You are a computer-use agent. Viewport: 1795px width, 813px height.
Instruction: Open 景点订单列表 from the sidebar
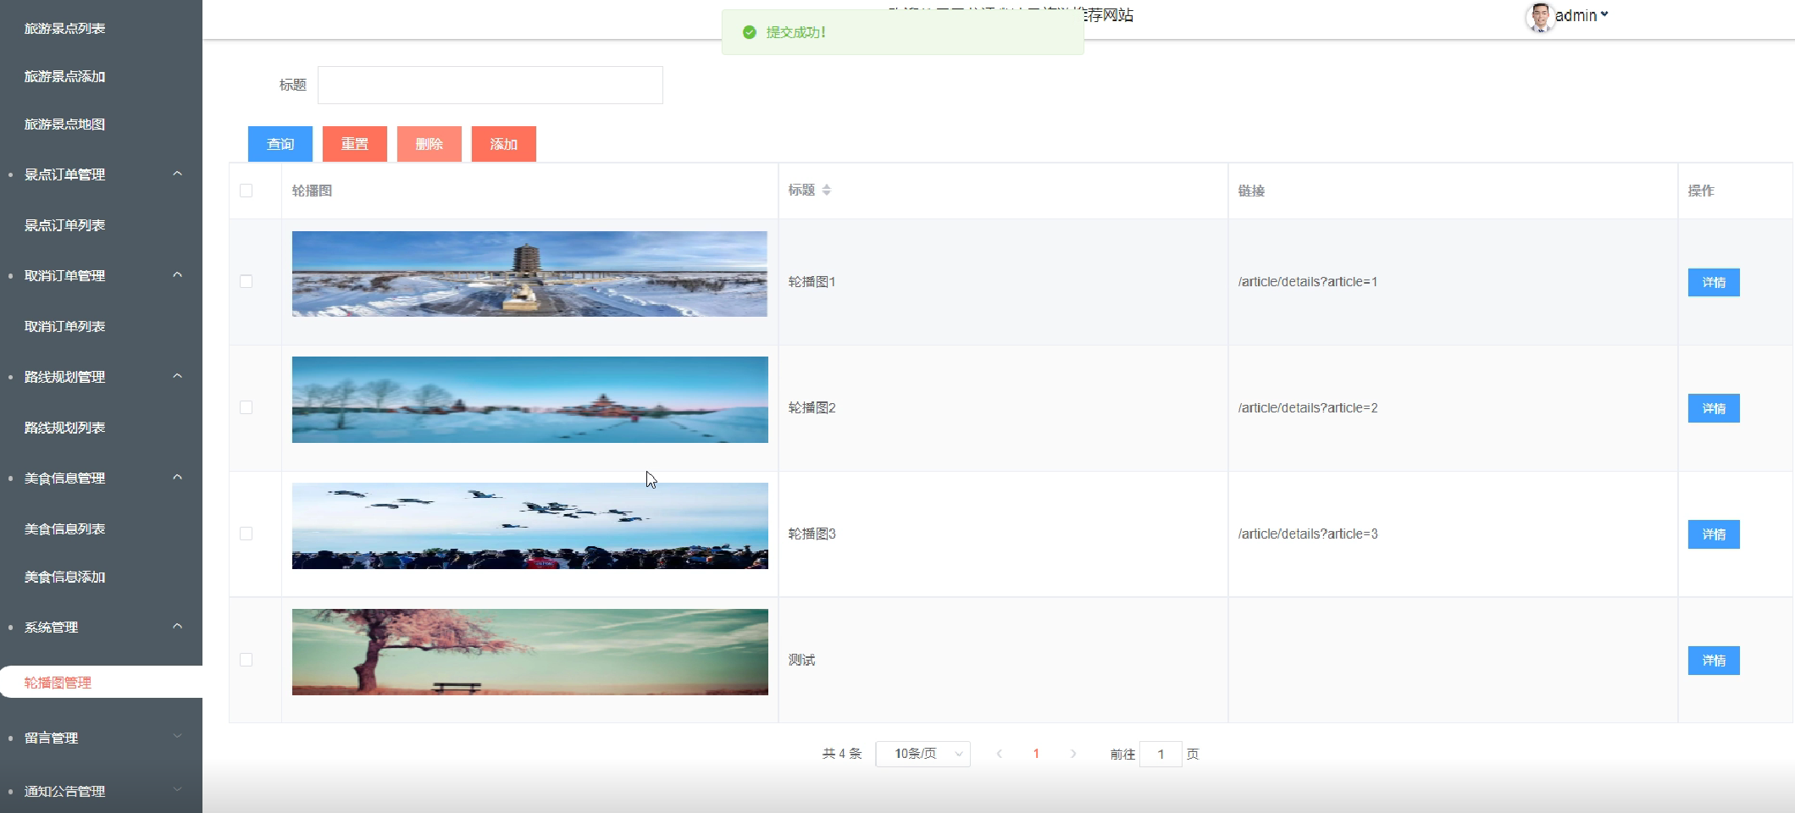point(66,224)
